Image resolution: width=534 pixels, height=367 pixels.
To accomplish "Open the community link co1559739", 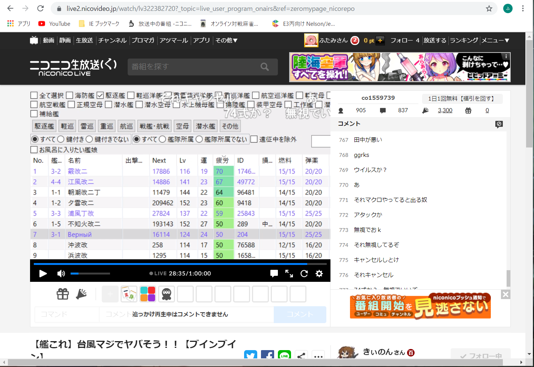I will pyautogui.click(x=378, y=98).
